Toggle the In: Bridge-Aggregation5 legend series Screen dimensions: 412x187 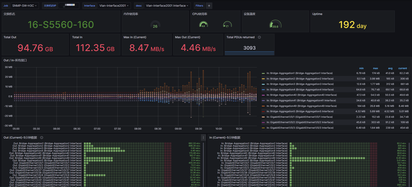click(300, 111)
